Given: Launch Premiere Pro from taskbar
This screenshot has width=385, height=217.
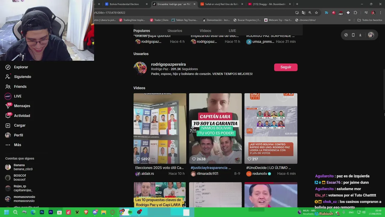Looking at the screenshot, I should click(x=51, y=212).
